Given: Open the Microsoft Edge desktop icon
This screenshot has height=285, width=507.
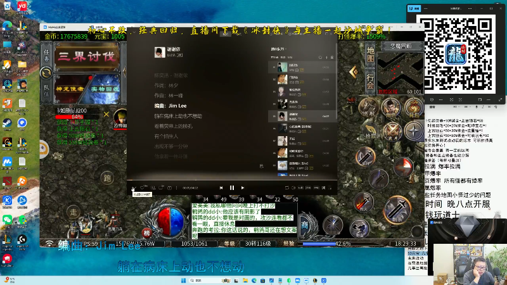Looking at the screenshot, I should click(x=7, y=27).
